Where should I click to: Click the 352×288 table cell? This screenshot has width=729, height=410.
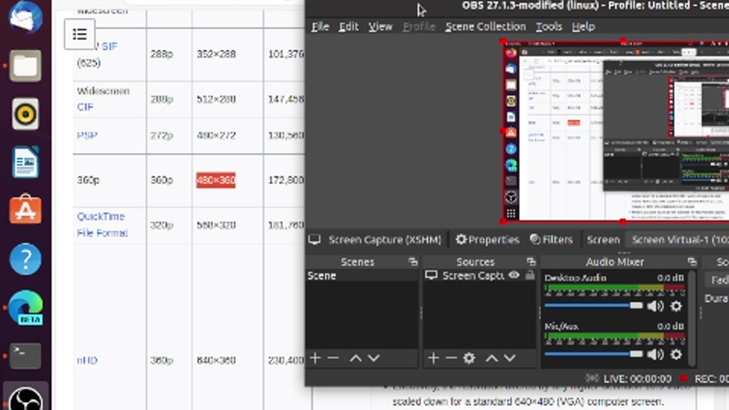point(216,54)
